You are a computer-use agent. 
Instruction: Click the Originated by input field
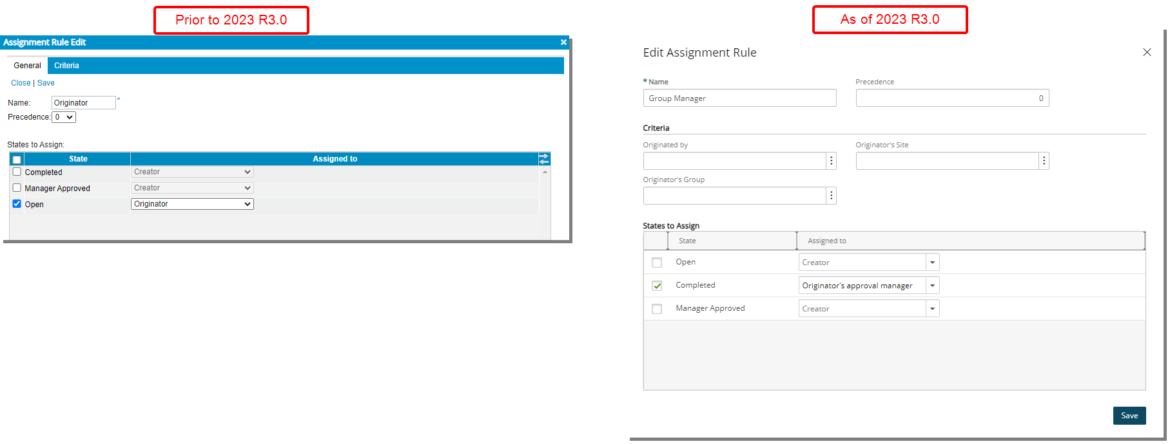pyautogui.click(x=735, y=161)
